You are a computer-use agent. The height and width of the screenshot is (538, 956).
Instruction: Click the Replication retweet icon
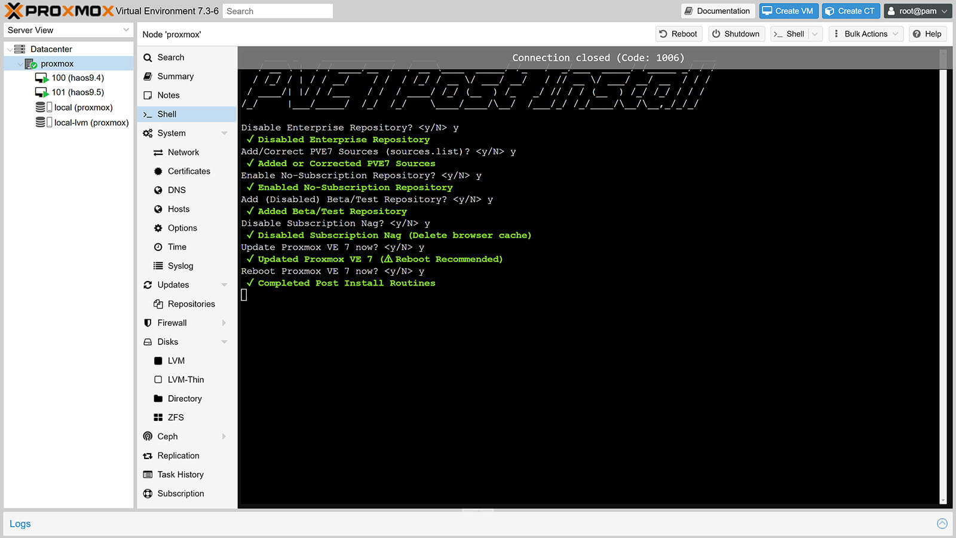[x=148, y=456]
